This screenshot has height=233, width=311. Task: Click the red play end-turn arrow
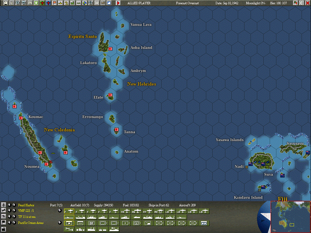118,3
